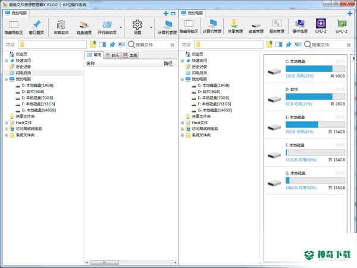
Task: Click the rename icon in right pane
Action: pos(298,44)
